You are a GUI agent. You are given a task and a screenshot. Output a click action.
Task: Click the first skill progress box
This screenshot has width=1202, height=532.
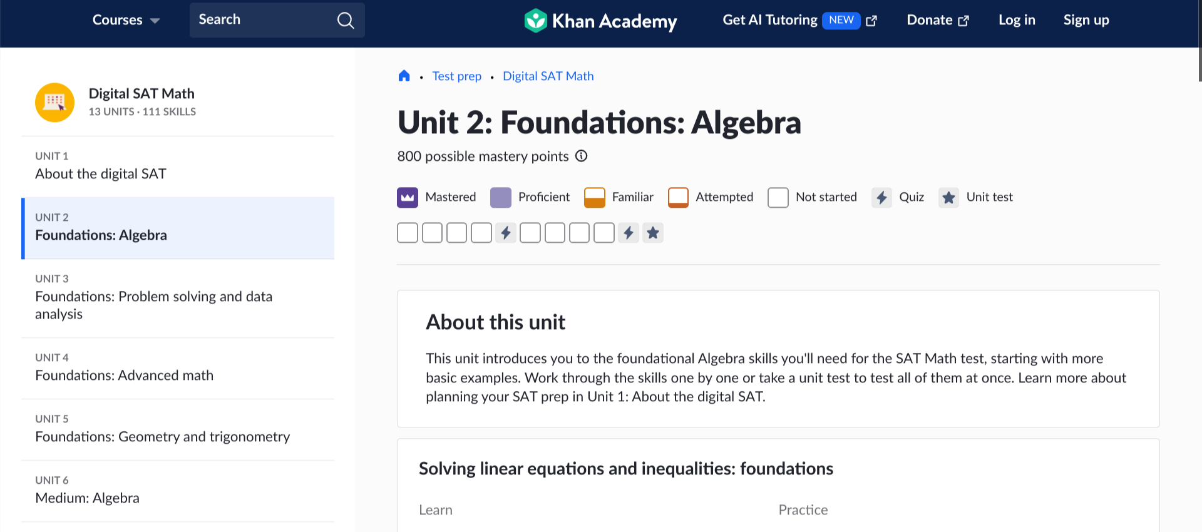coord(408,233)
